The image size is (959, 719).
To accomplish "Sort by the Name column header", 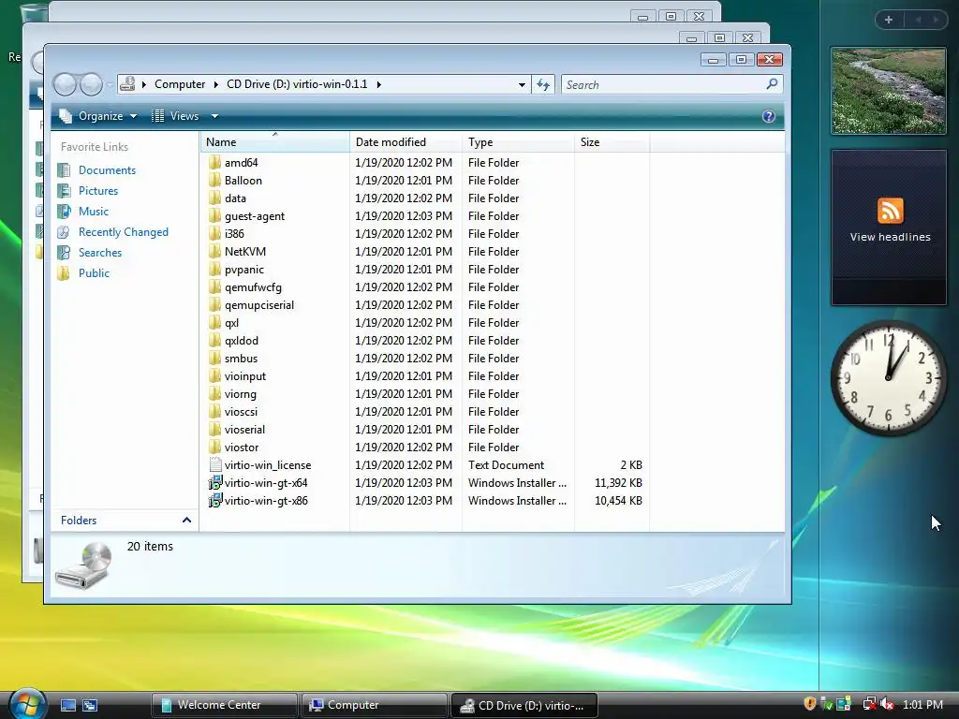I will 274,142.
